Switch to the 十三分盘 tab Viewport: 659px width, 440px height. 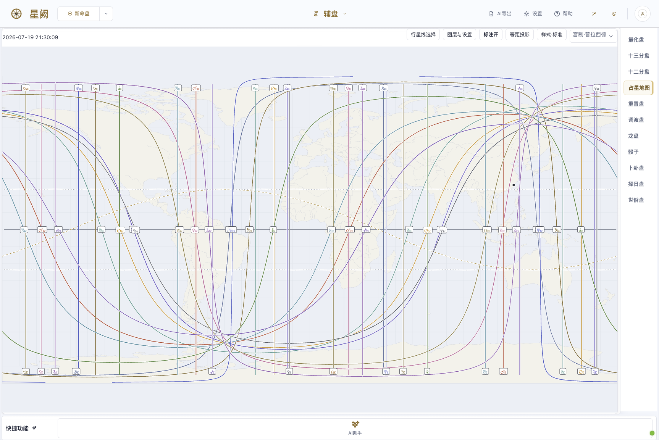(x=638, y=56)
